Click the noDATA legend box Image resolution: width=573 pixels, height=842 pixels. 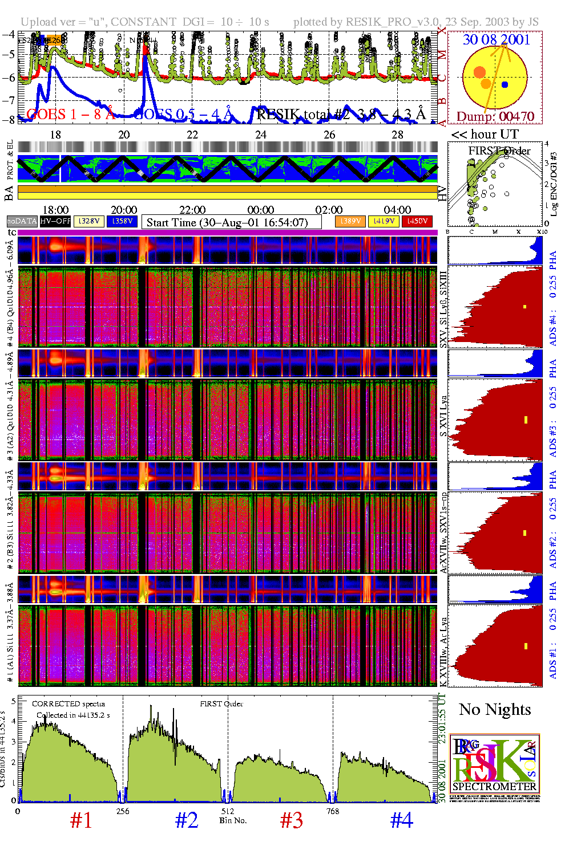click(x=22, y=221)
